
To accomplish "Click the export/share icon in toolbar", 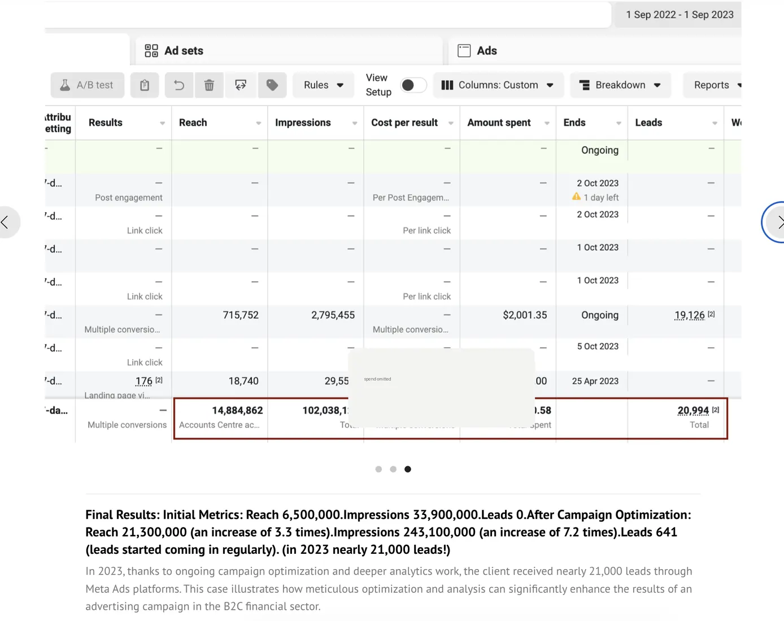I will (x=241, y=85).
